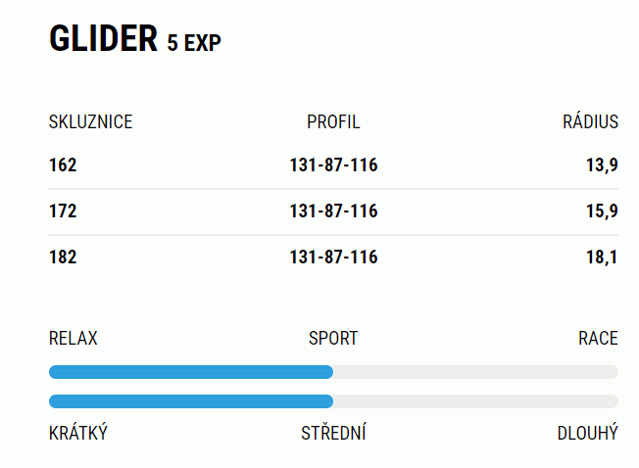639x468 pixels.
Task: Click the radius value 13,9
Action: click(x=602, y=165)
